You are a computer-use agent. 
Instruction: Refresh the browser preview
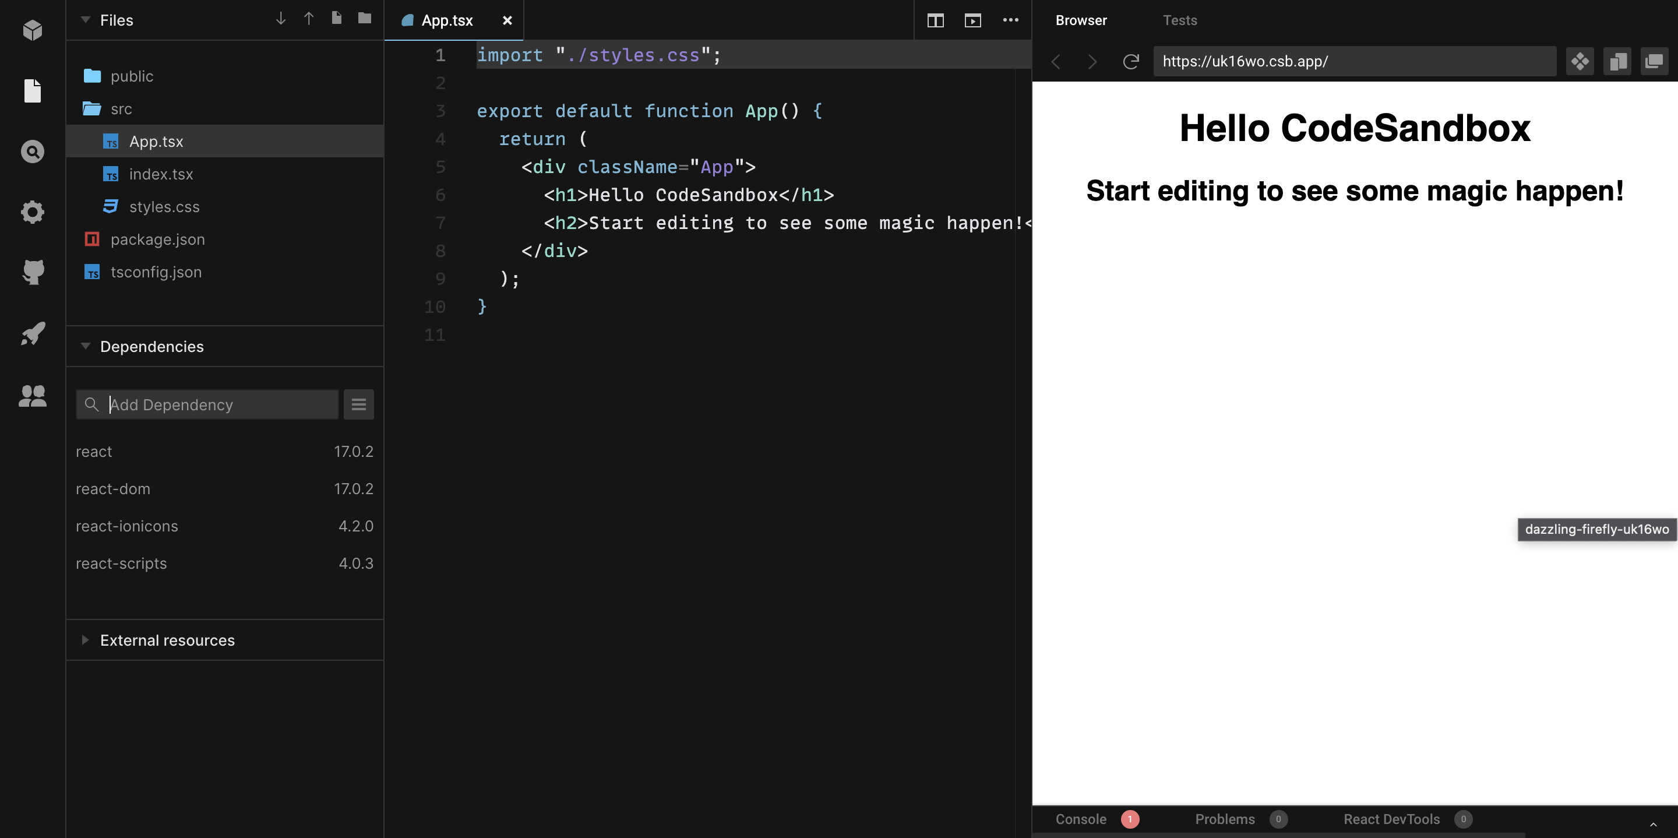[1131, 61]
